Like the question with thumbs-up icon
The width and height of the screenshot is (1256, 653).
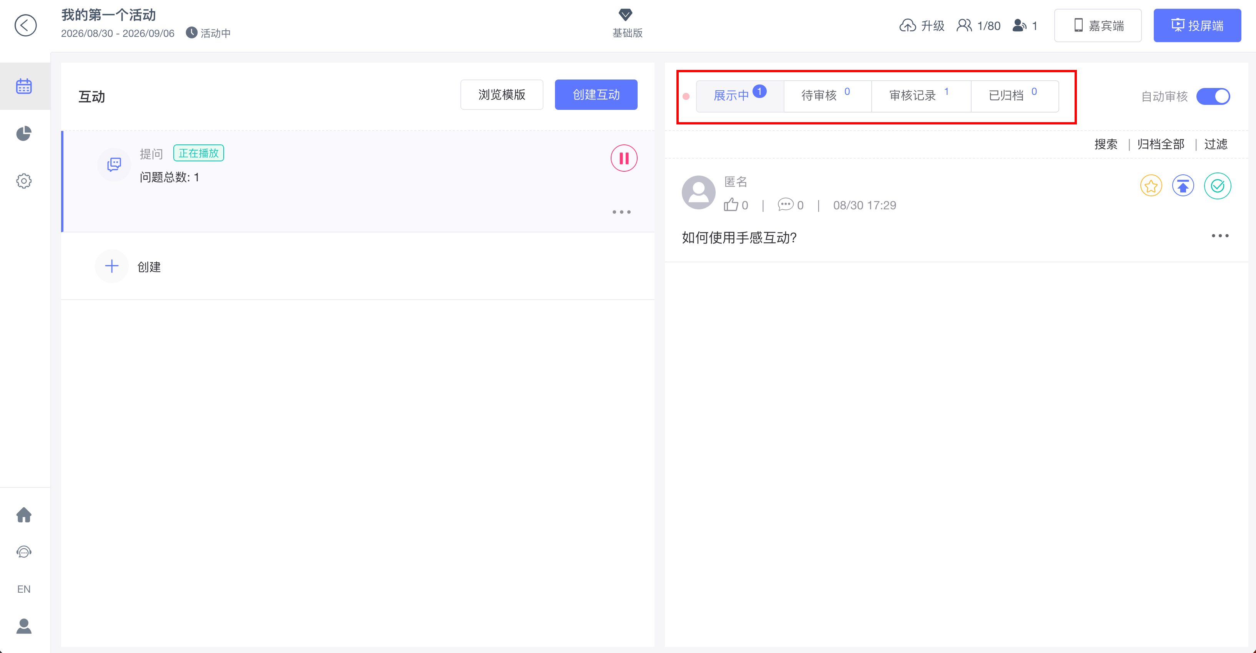[730, 205]
